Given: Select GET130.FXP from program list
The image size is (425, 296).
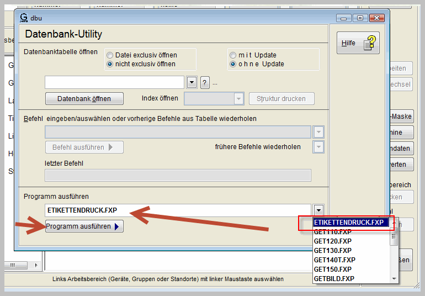Looking at the screenshot, I should [x=332, y=251].
